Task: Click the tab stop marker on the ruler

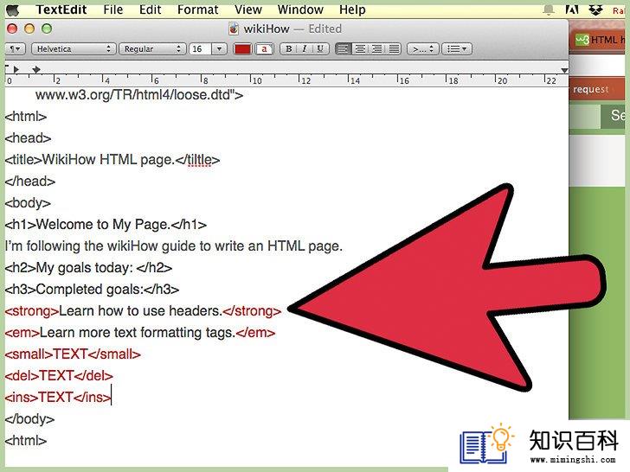Action: (x=36, y=69)
